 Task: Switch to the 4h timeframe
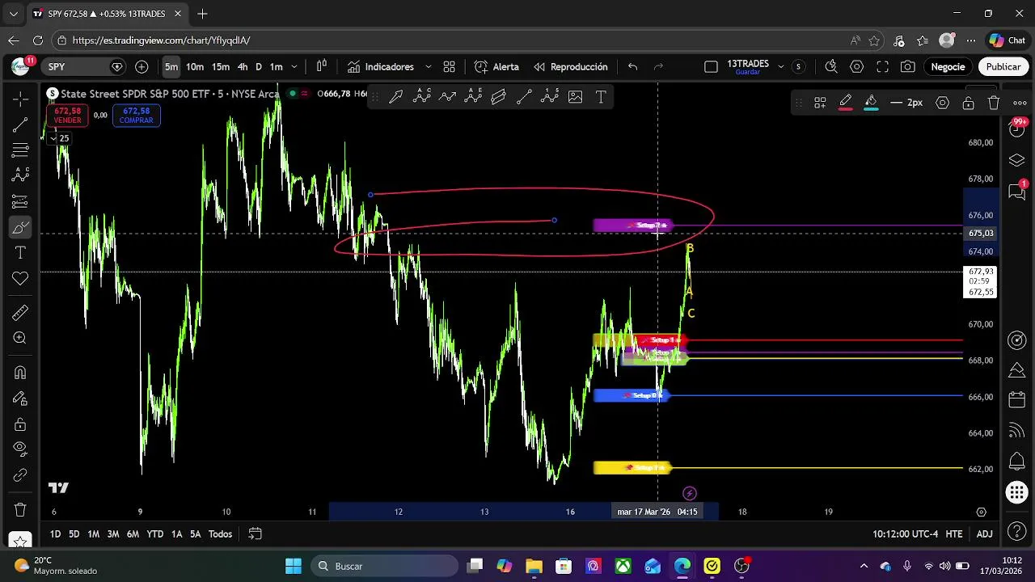[x=243, y=67]
